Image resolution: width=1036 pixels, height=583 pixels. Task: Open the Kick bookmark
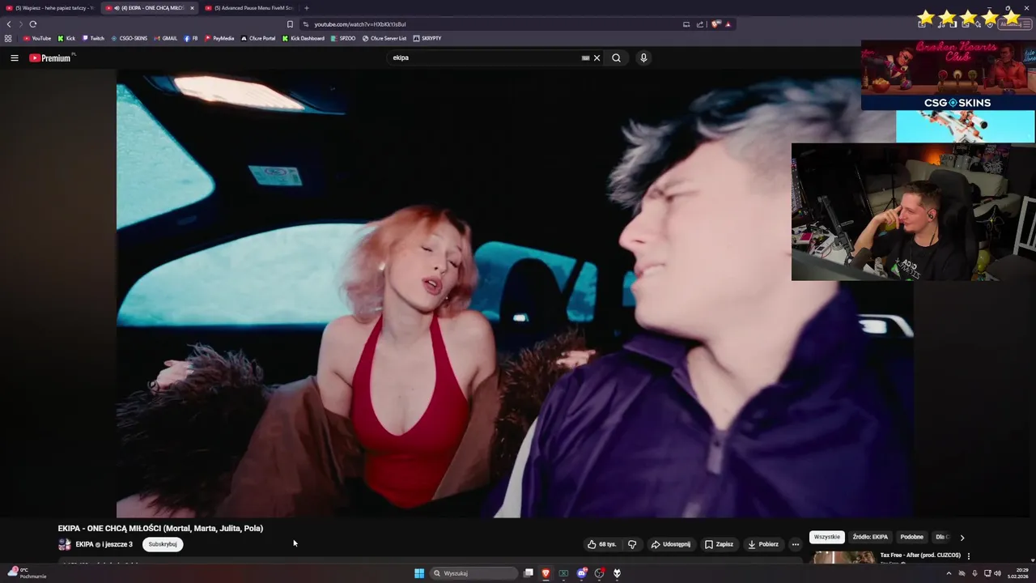tap(66, 38)
